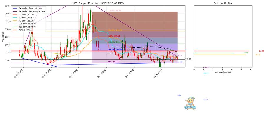Click the green bar in Volume Profile
Viewport: 265px width, 118px height.
click(214, 53)
